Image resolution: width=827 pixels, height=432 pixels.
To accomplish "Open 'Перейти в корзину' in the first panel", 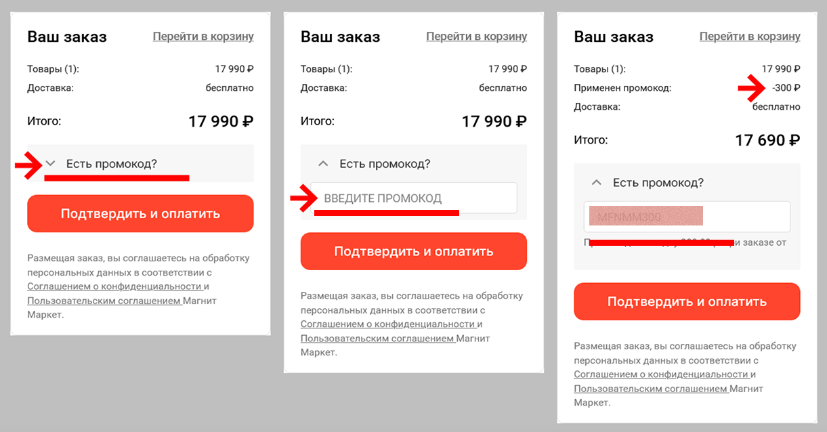I will pyautogui.click(x=203, y=37).
